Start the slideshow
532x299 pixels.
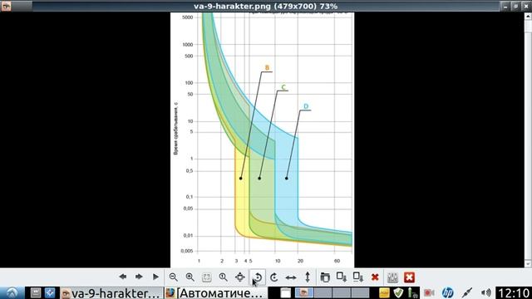pos(155,277)
